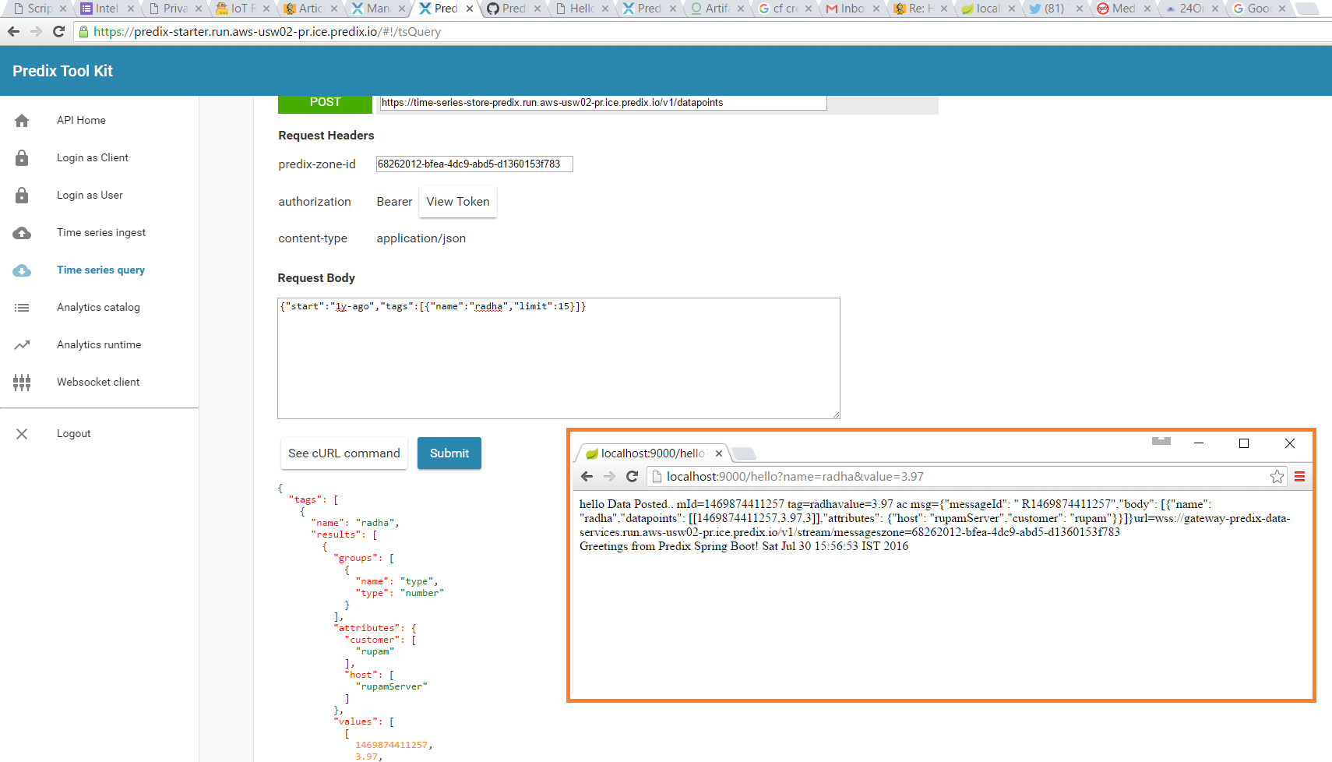Close the Hello browser tab
This screenshot has width=1332, height=762.
pyautogui.click(x=605, y=9)
